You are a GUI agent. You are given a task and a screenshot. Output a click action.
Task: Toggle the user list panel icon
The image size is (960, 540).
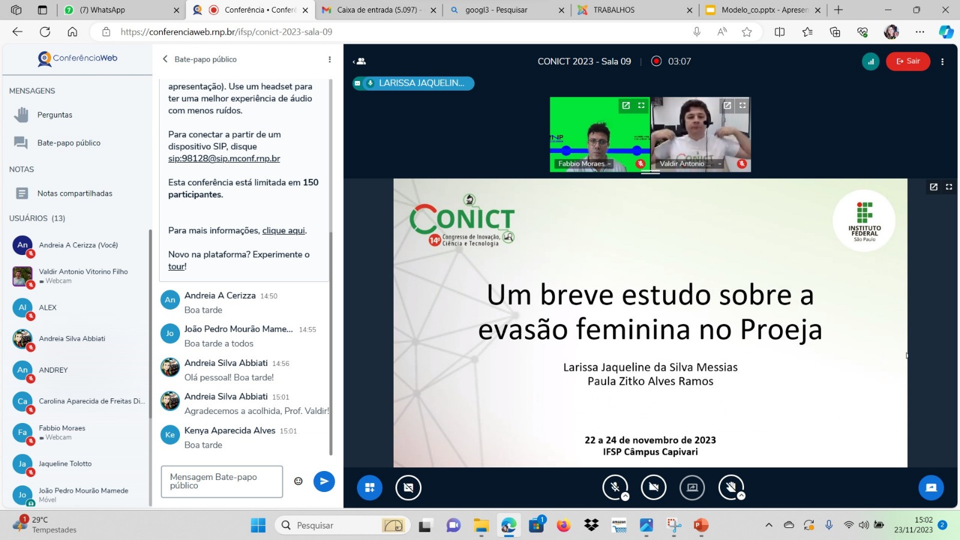click(360, 61)
